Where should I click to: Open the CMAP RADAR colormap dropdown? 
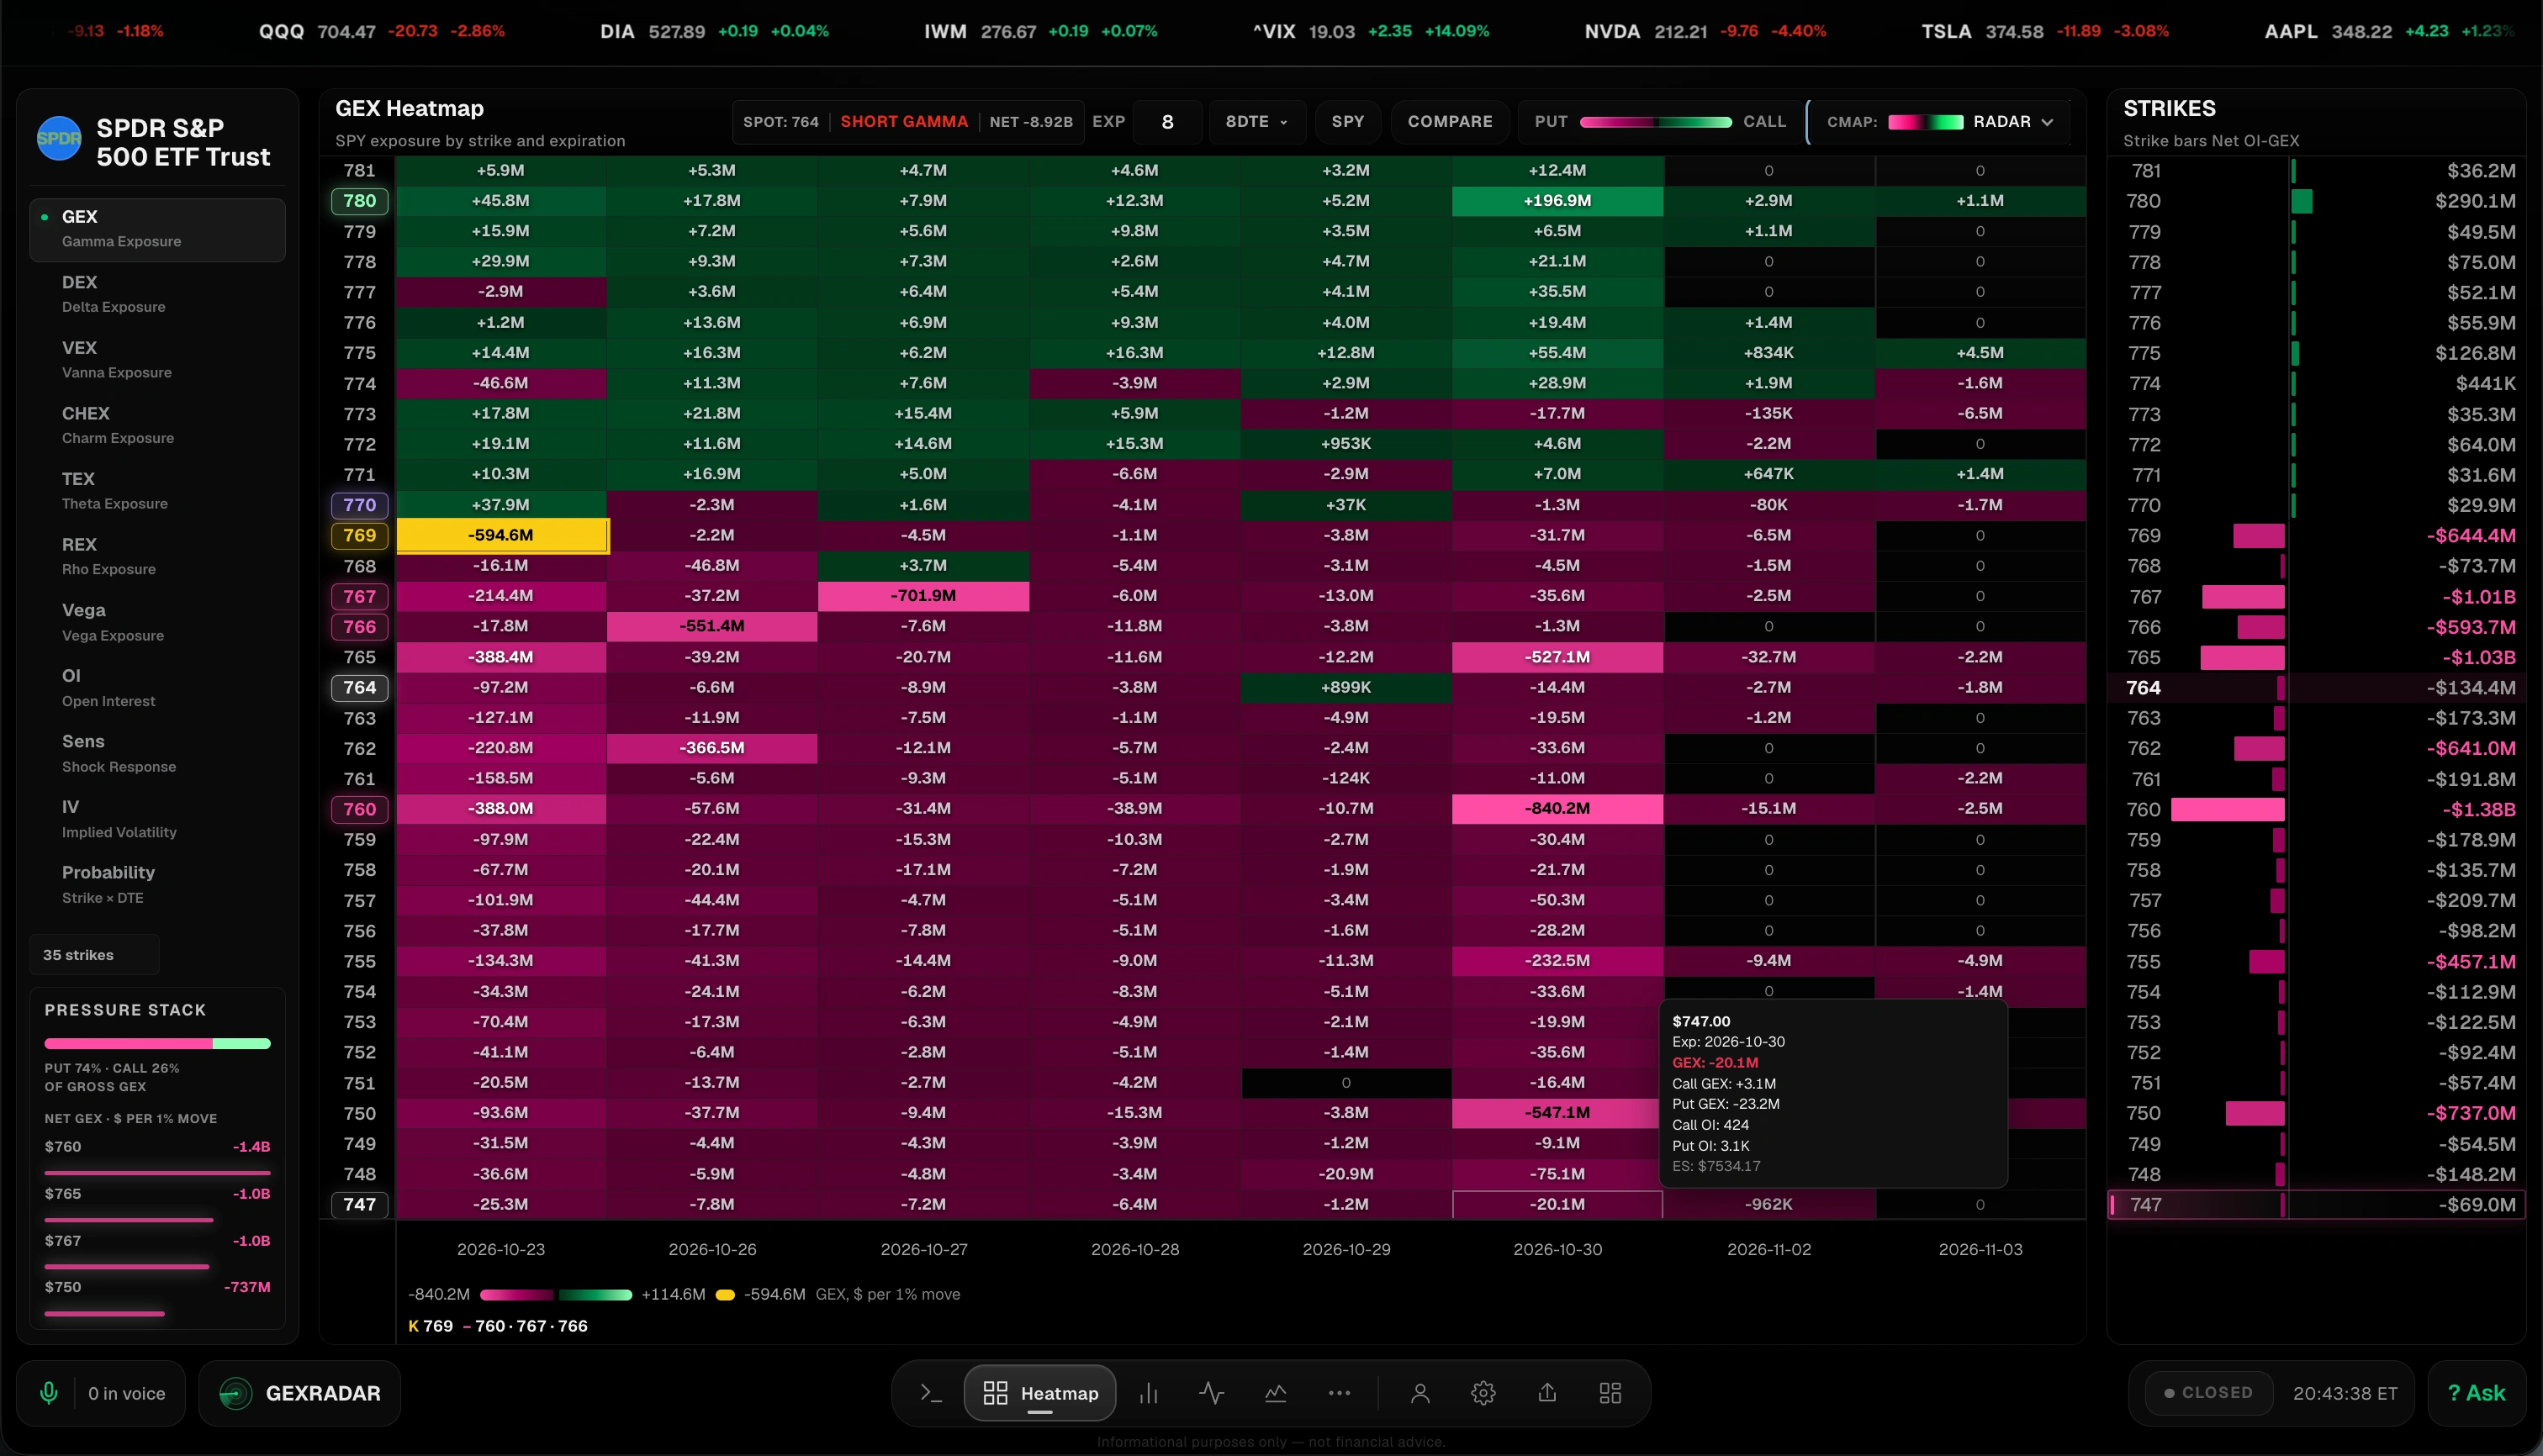pos(1938,122)
